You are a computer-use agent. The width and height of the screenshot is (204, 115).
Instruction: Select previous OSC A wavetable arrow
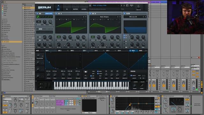pyautogui.click(x=84, y=17)
